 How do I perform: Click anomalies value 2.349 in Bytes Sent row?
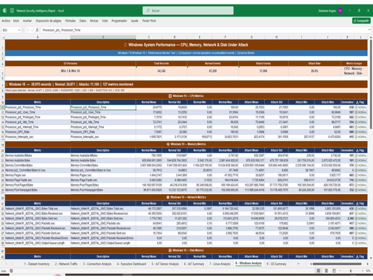click(347, 218)
